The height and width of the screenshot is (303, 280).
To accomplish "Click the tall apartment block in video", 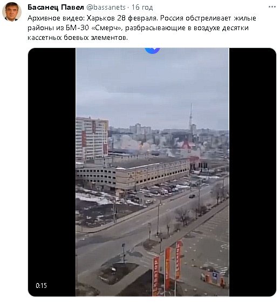I will (x=92, y=138).
